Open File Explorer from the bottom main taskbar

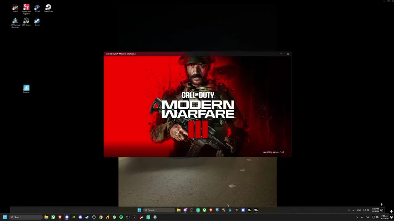click(x=46, y=217)
